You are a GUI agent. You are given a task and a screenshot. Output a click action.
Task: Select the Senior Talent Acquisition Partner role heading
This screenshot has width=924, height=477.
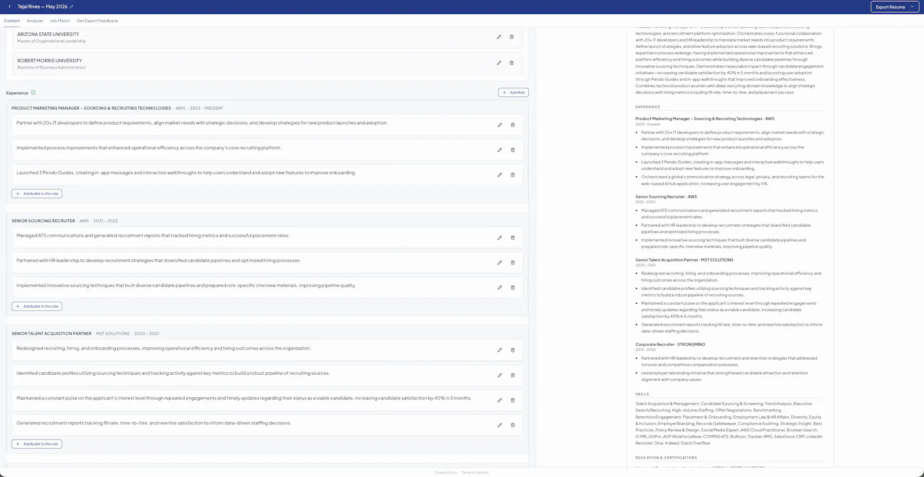pos(51,333)
